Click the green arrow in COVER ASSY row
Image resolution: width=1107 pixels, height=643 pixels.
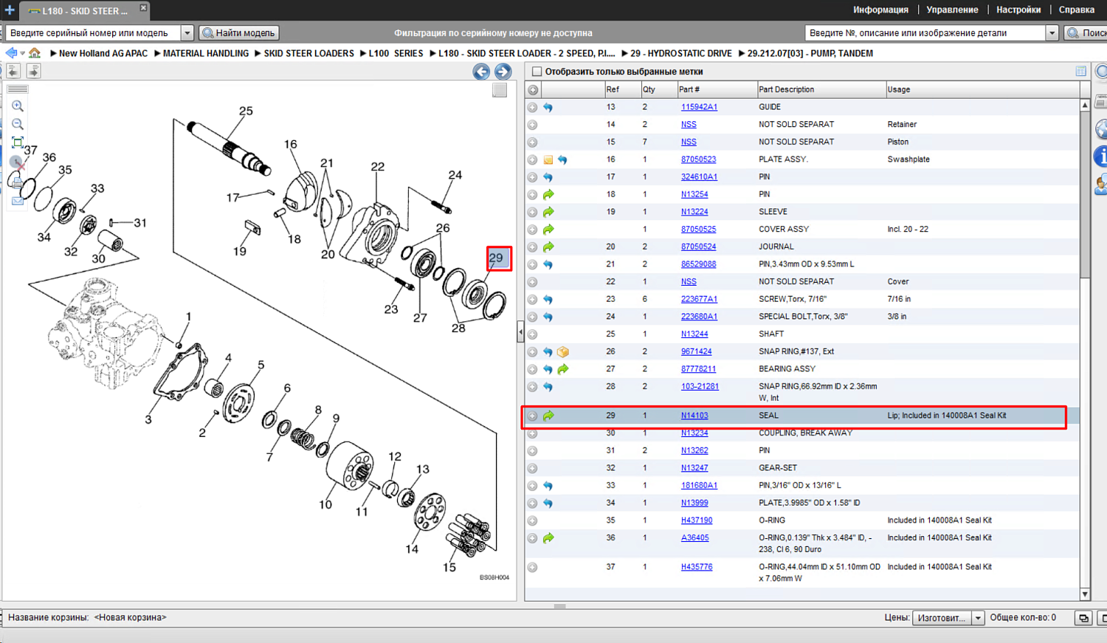(x=548, y=230)
